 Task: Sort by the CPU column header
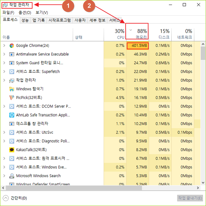115,34
